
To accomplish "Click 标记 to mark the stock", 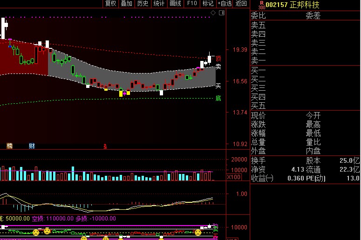I will (208, 4).
